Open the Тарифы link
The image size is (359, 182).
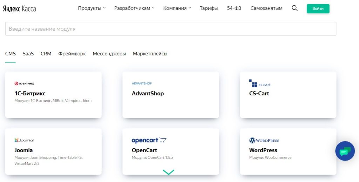tap(209, 8)
